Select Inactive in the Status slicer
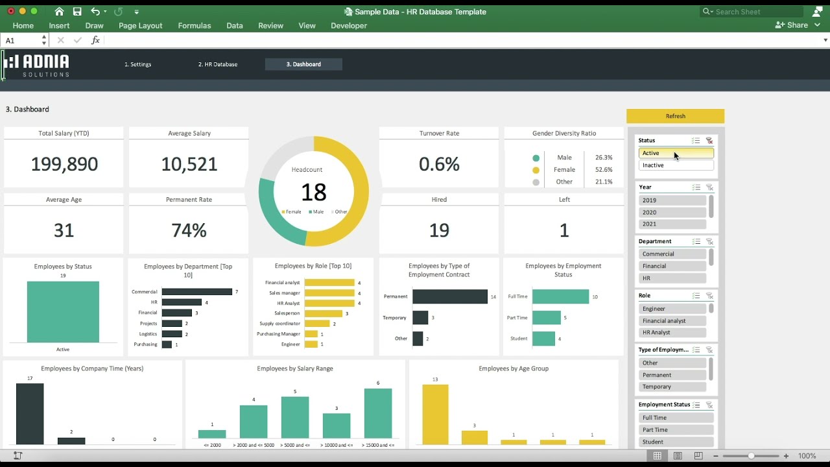Screen dimensions: 830x467 (676, 165)
